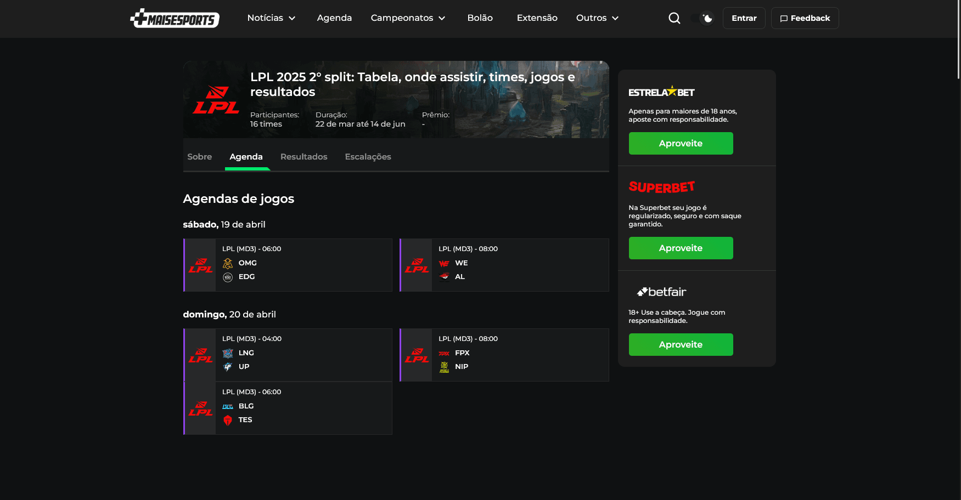Click LPL league icon on WE vs AL card
The width and height of the screenshot is (961, 500).
417,265
